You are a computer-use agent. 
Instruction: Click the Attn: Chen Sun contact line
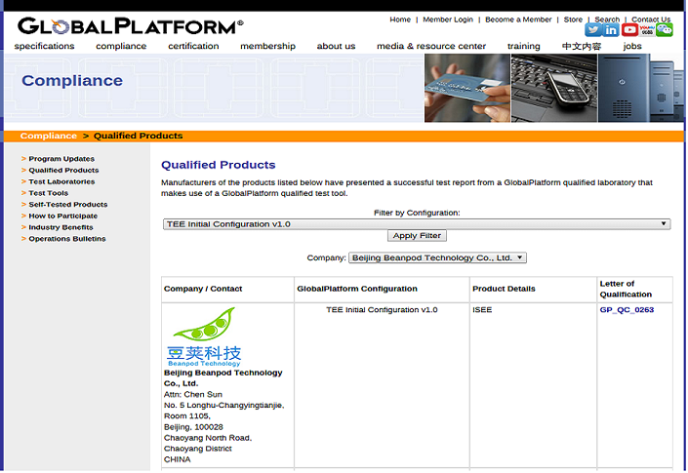(x=193, y=395)
